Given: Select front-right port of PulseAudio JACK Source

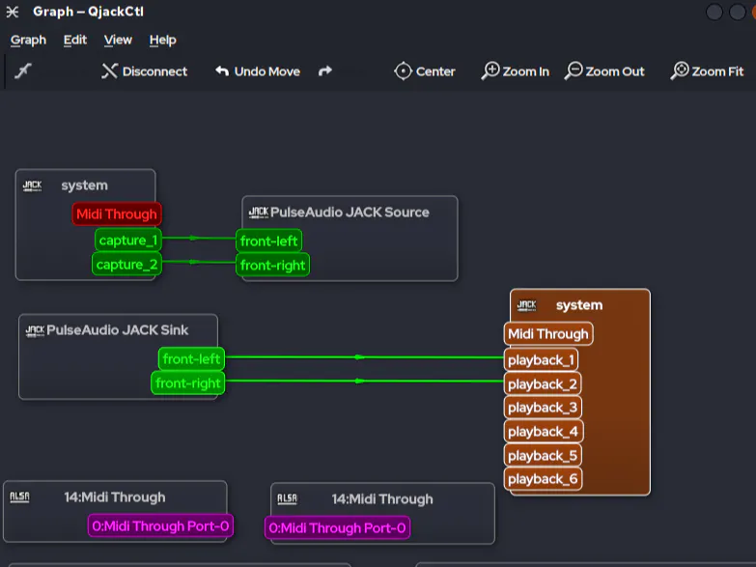Looking at the screenshot, I should (273, 265).
